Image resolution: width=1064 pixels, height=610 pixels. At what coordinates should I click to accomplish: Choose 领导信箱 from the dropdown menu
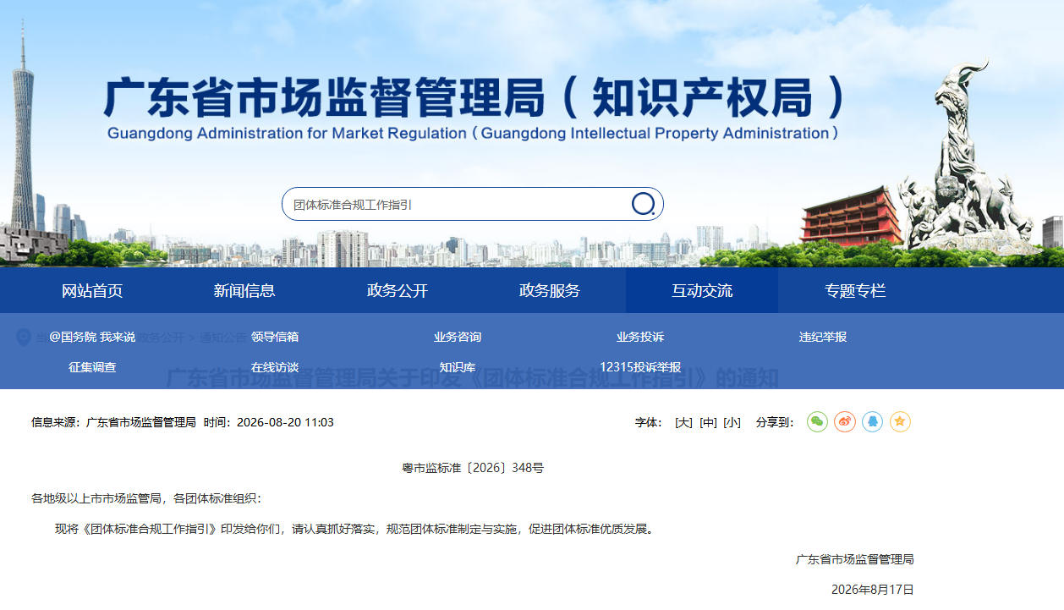point(275,337)
